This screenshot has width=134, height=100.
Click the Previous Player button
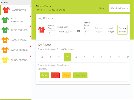coord(99,30)
